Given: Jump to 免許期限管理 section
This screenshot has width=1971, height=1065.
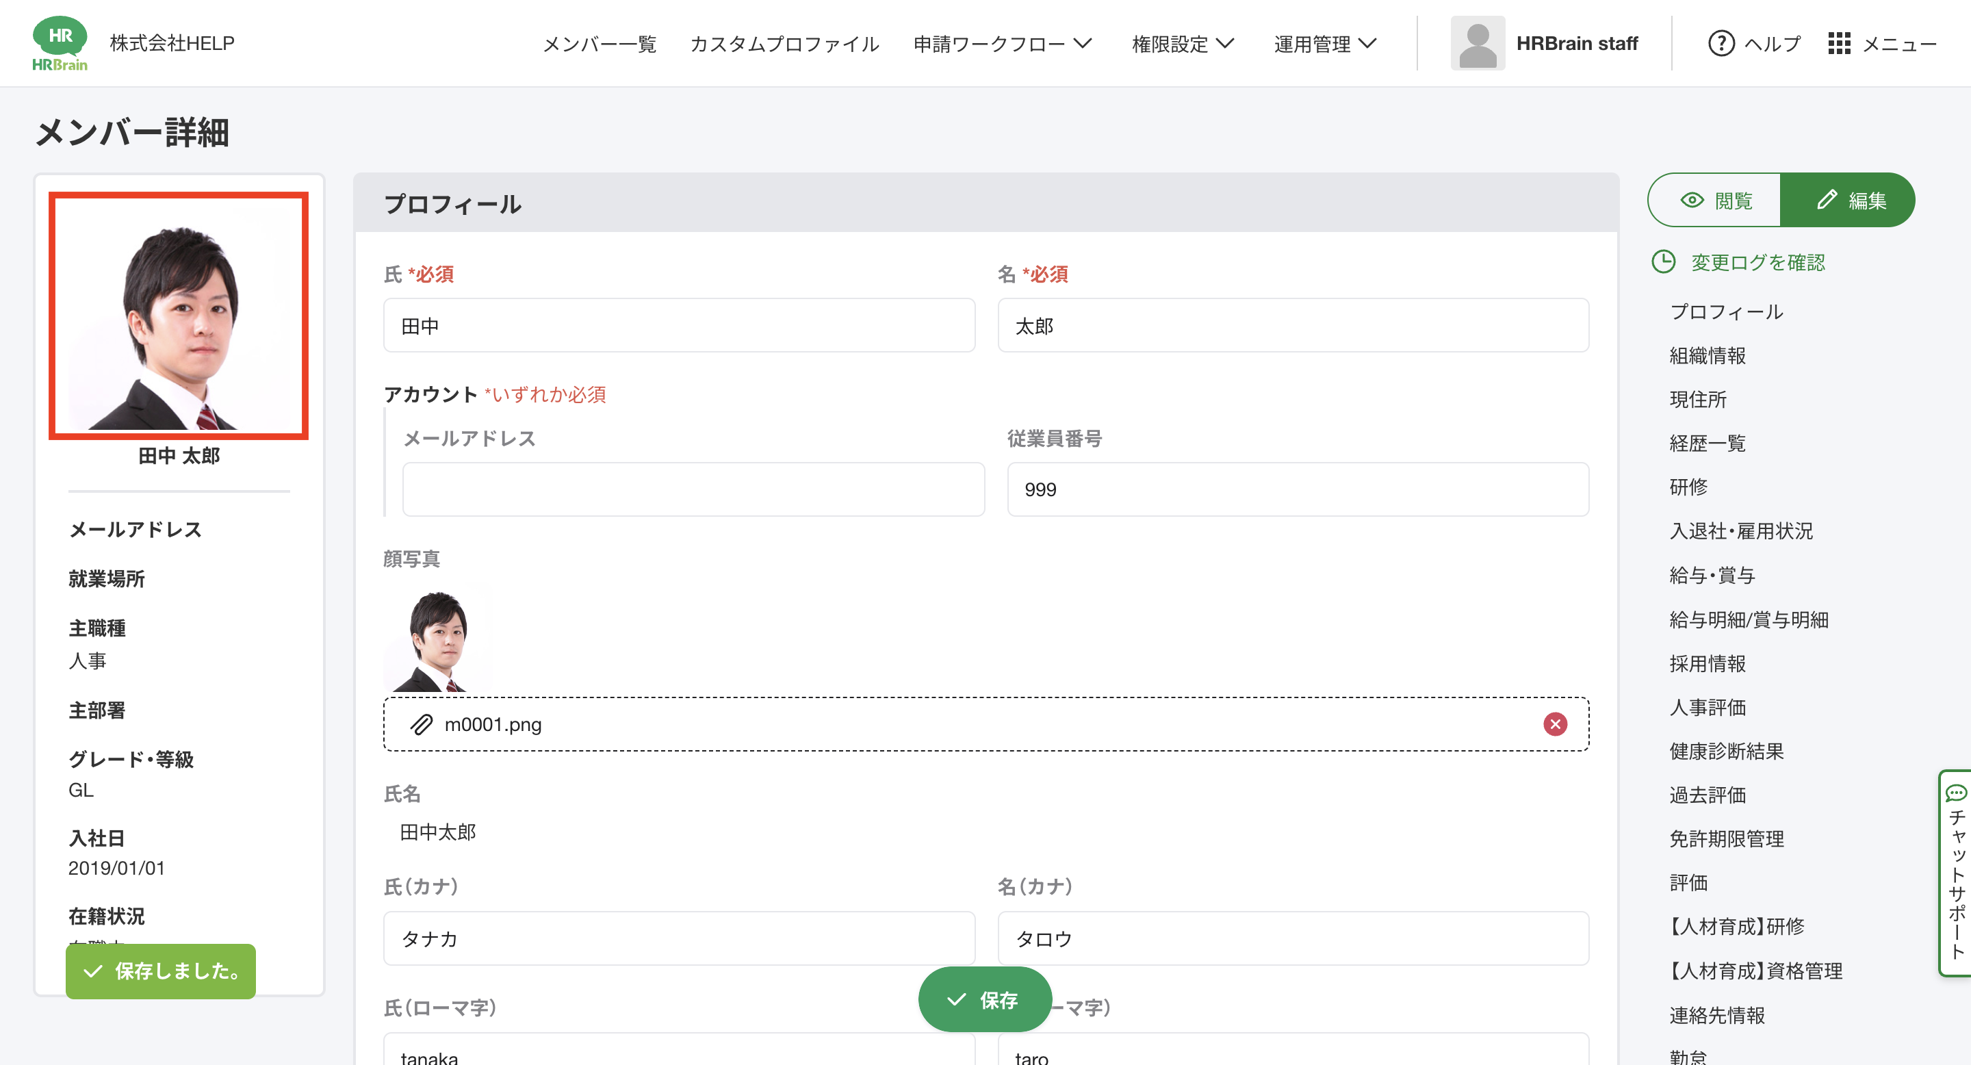Looking at the screenshot, I should point(1726,838).
